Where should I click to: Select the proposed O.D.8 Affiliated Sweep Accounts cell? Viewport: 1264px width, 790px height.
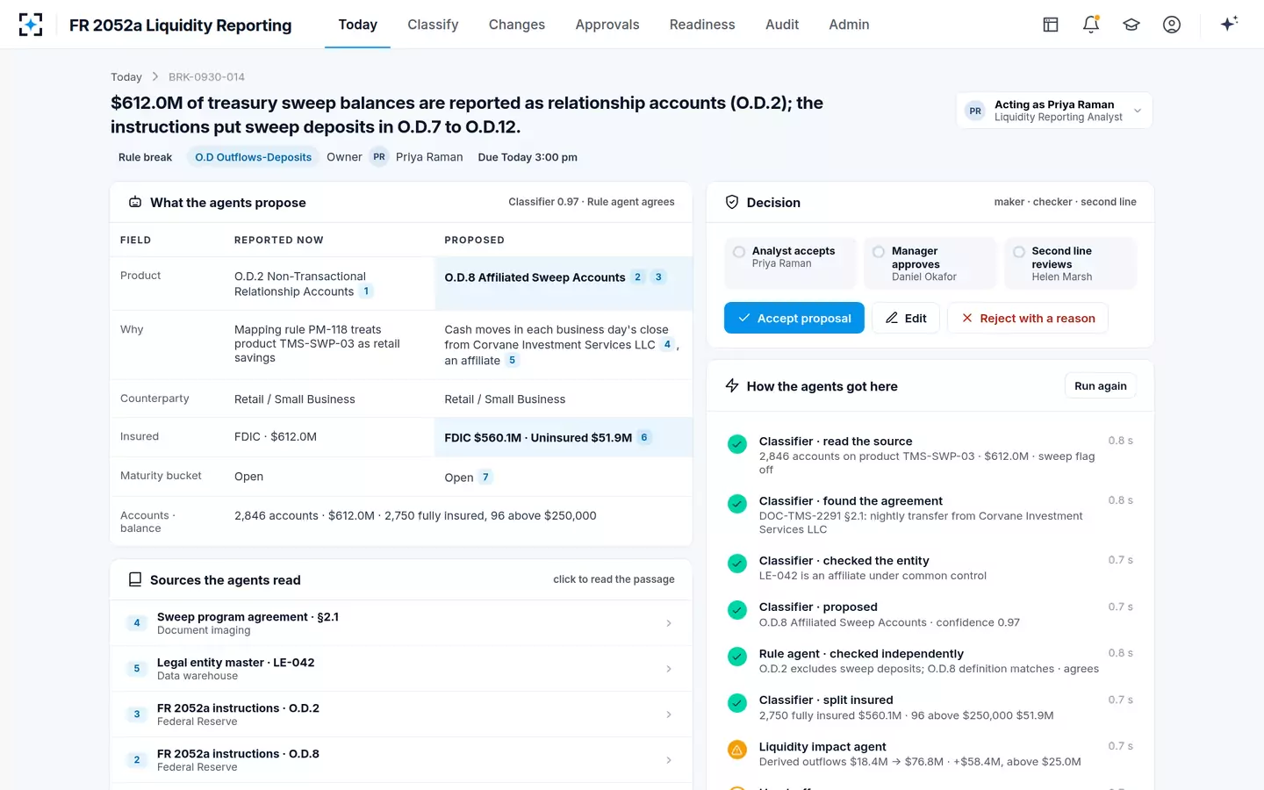(x=564, y=284)
